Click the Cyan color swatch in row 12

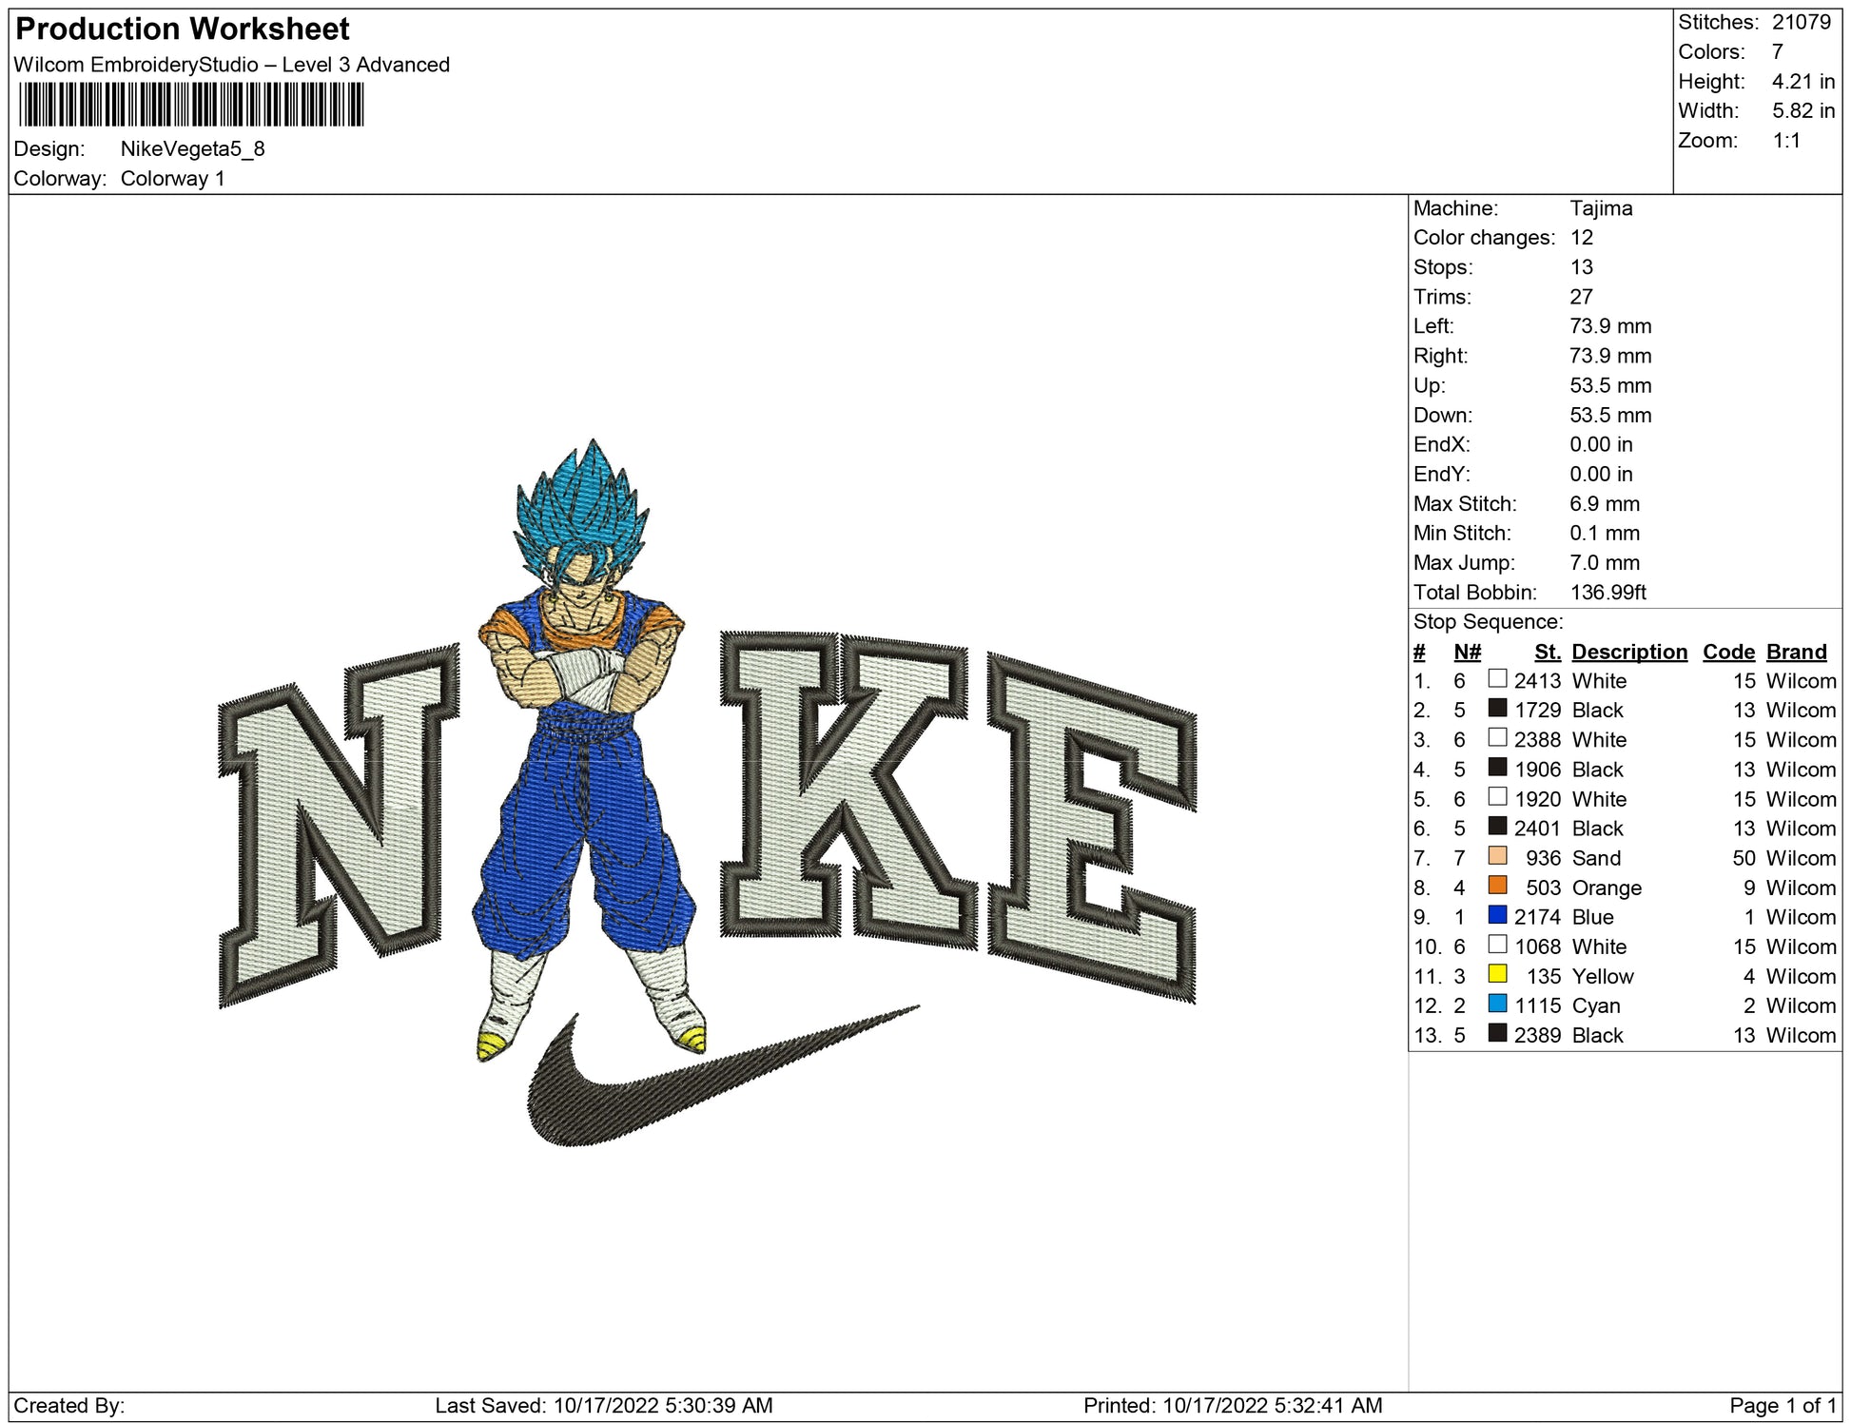(x=1497, y=1004)
